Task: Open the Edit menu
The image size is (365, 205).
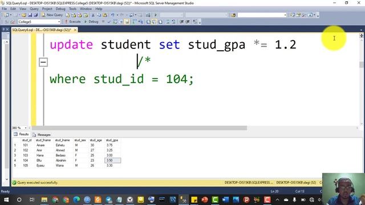Action: tap(13, 9)
